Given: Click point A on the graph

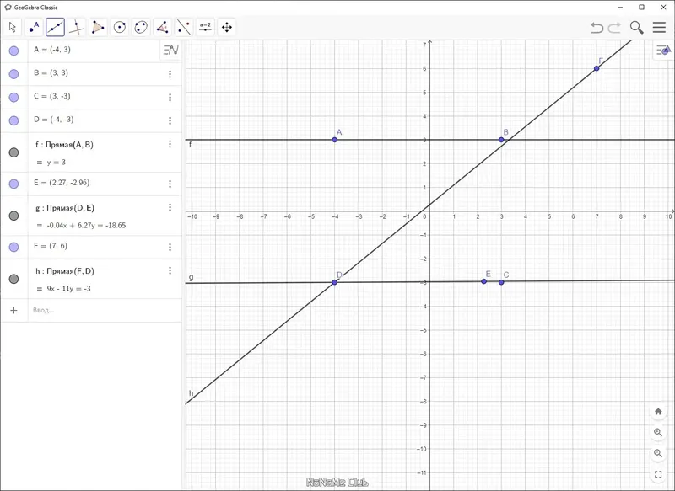Looking at the screenshot, I should pyautogui.click(x=334, y=140).
